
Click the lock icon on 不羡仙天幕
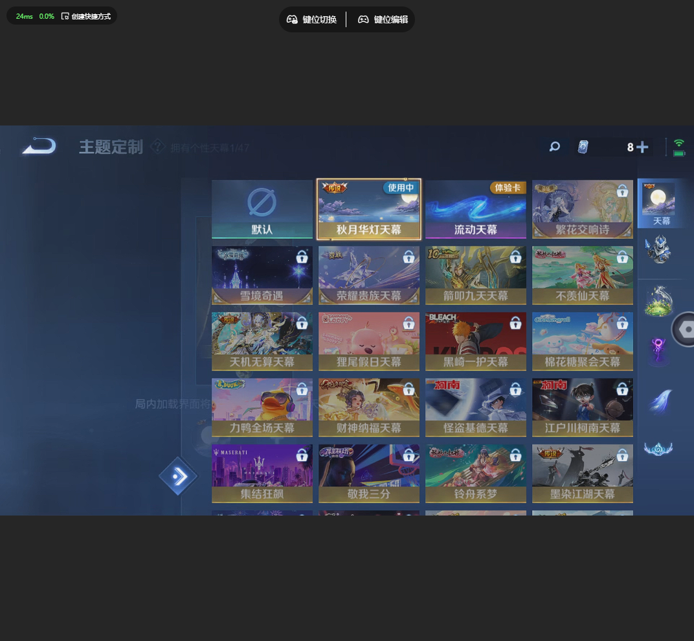click(622, 257)
